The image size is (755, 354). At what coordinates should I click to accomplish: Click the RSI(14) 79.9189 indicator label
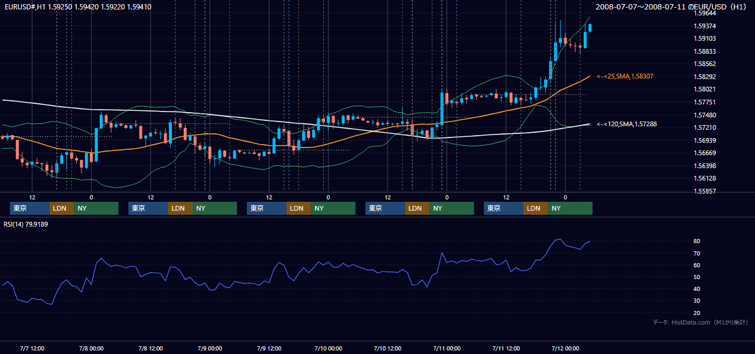tap(26, 224)
